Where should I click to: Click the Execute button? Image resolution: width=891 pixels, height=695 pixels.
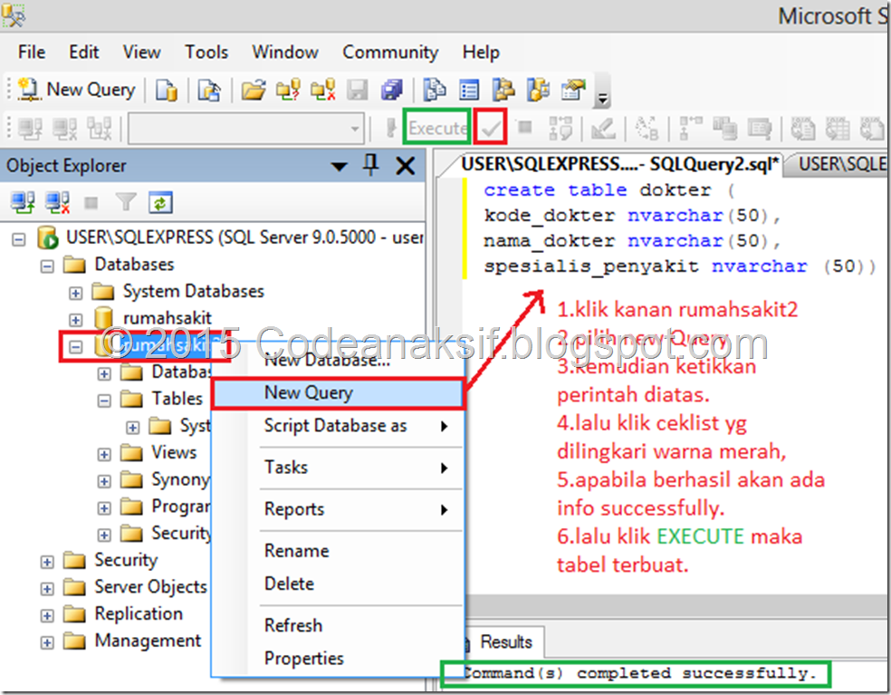pyautogui.click(x=436, y=128)
